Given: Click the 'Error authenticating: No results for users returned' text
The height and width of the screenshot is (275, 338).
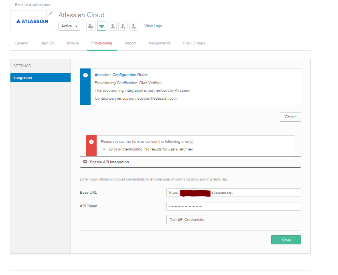Looking at the screenshot, I should pyautogui.click(x=151, y=149).
